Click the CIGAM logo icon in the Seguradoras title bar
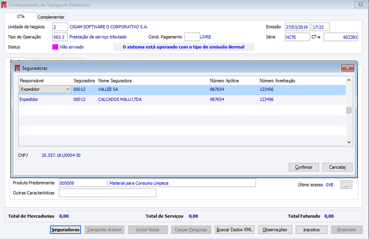369x239 pixels. [x=17, y=68]
